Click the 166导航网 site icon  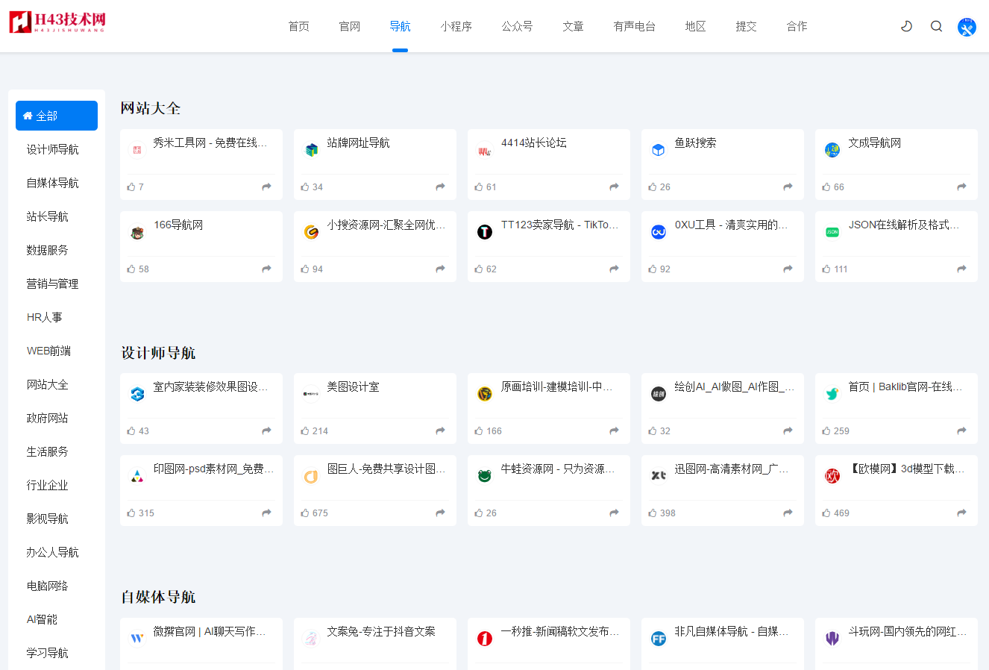(x=137, y=233)
